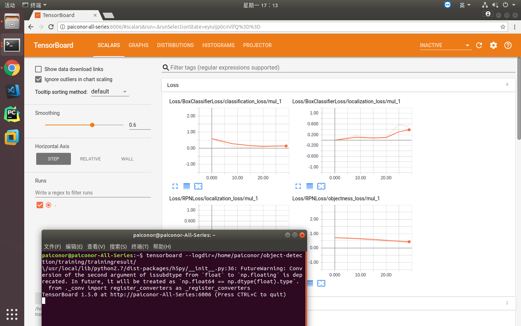Screen dimensions: 521x326
Task: Open Tooltip sorting method dropdown
Action: pyautogui.click(x=110, y=92)
